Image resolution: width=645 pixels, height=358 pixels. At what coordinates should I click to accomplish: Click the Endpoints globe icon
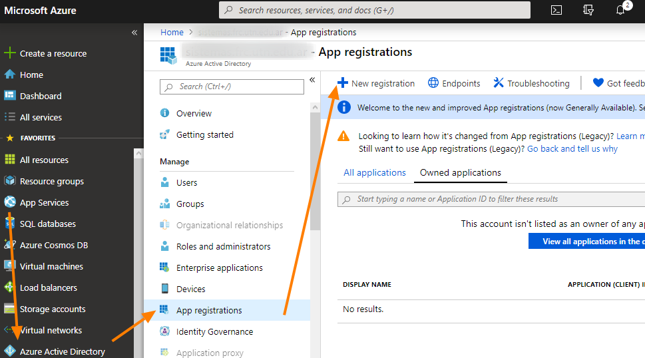433,83
